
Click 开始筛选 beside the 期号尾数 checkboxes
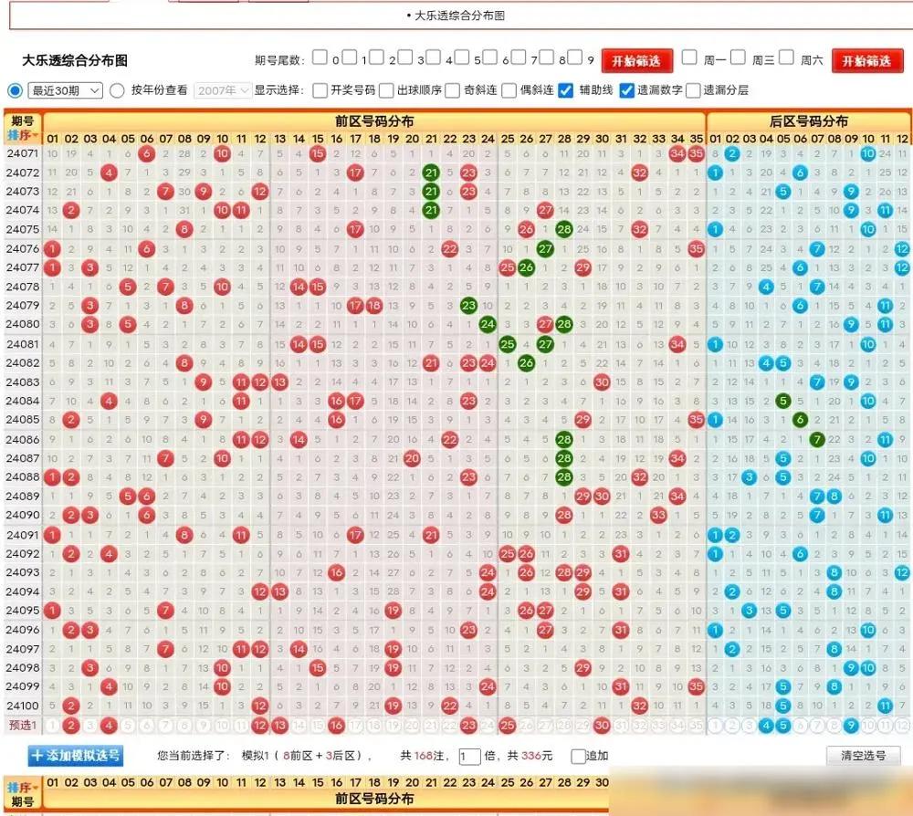(x=636, y=60)
